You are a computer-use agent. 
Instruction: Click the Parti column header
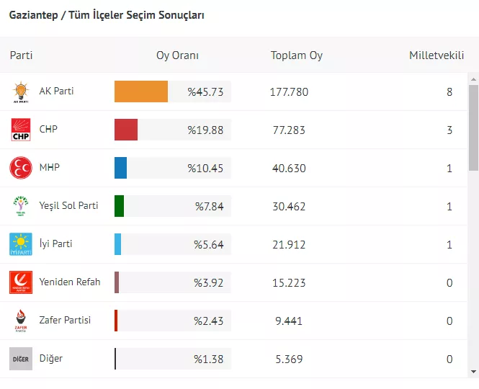point(22,55)
